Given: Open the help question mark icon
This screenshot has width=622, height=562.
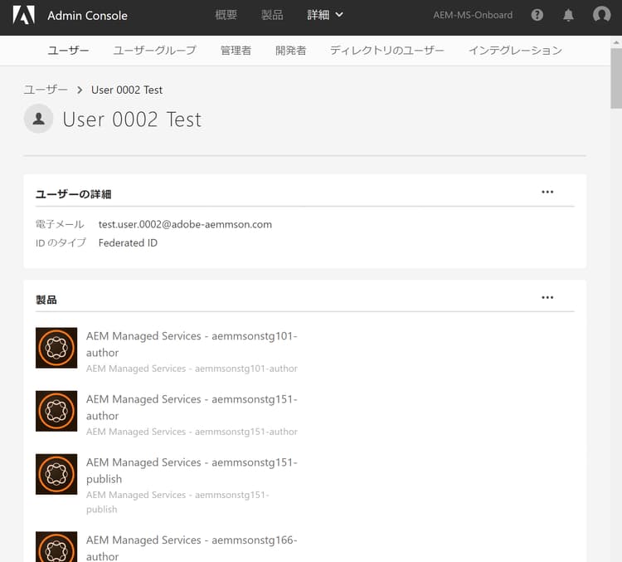Looking at the screenshot, I should point(537,15).
